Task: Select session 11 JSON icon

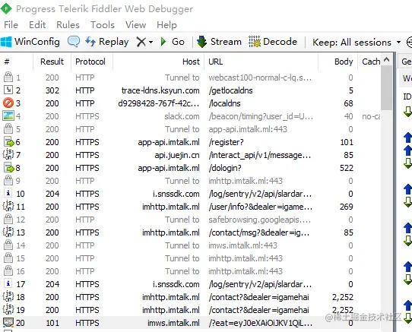Action: [x=8, y=206]
